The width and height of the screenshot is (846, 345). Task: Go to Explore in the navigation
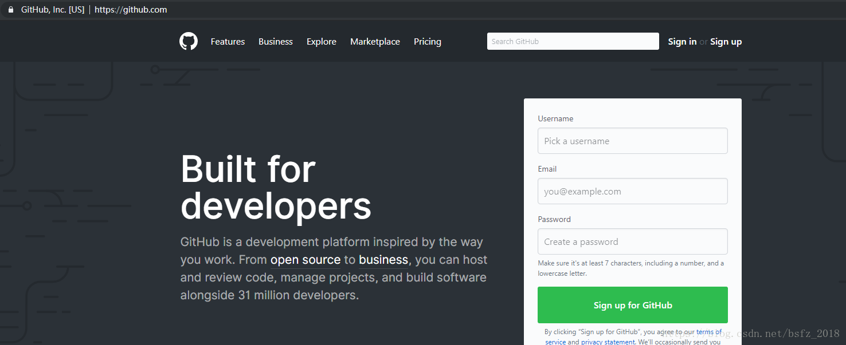tap(322, 42)
